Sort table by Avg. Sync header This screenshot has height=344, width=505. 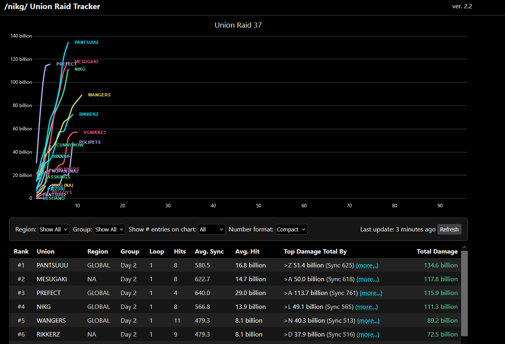(209, 252)
